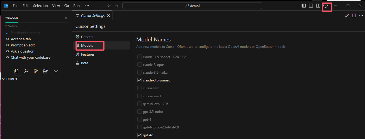Split the editor to the right
The height and width of the screenshot is (139, 365).
(x=354, y=16)
